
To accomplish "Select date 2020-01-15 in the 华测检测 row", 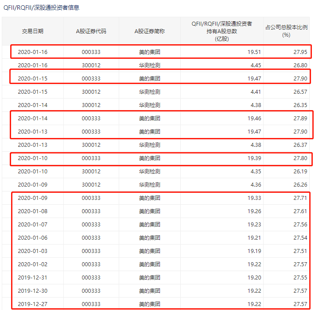I will click(32, 92).
